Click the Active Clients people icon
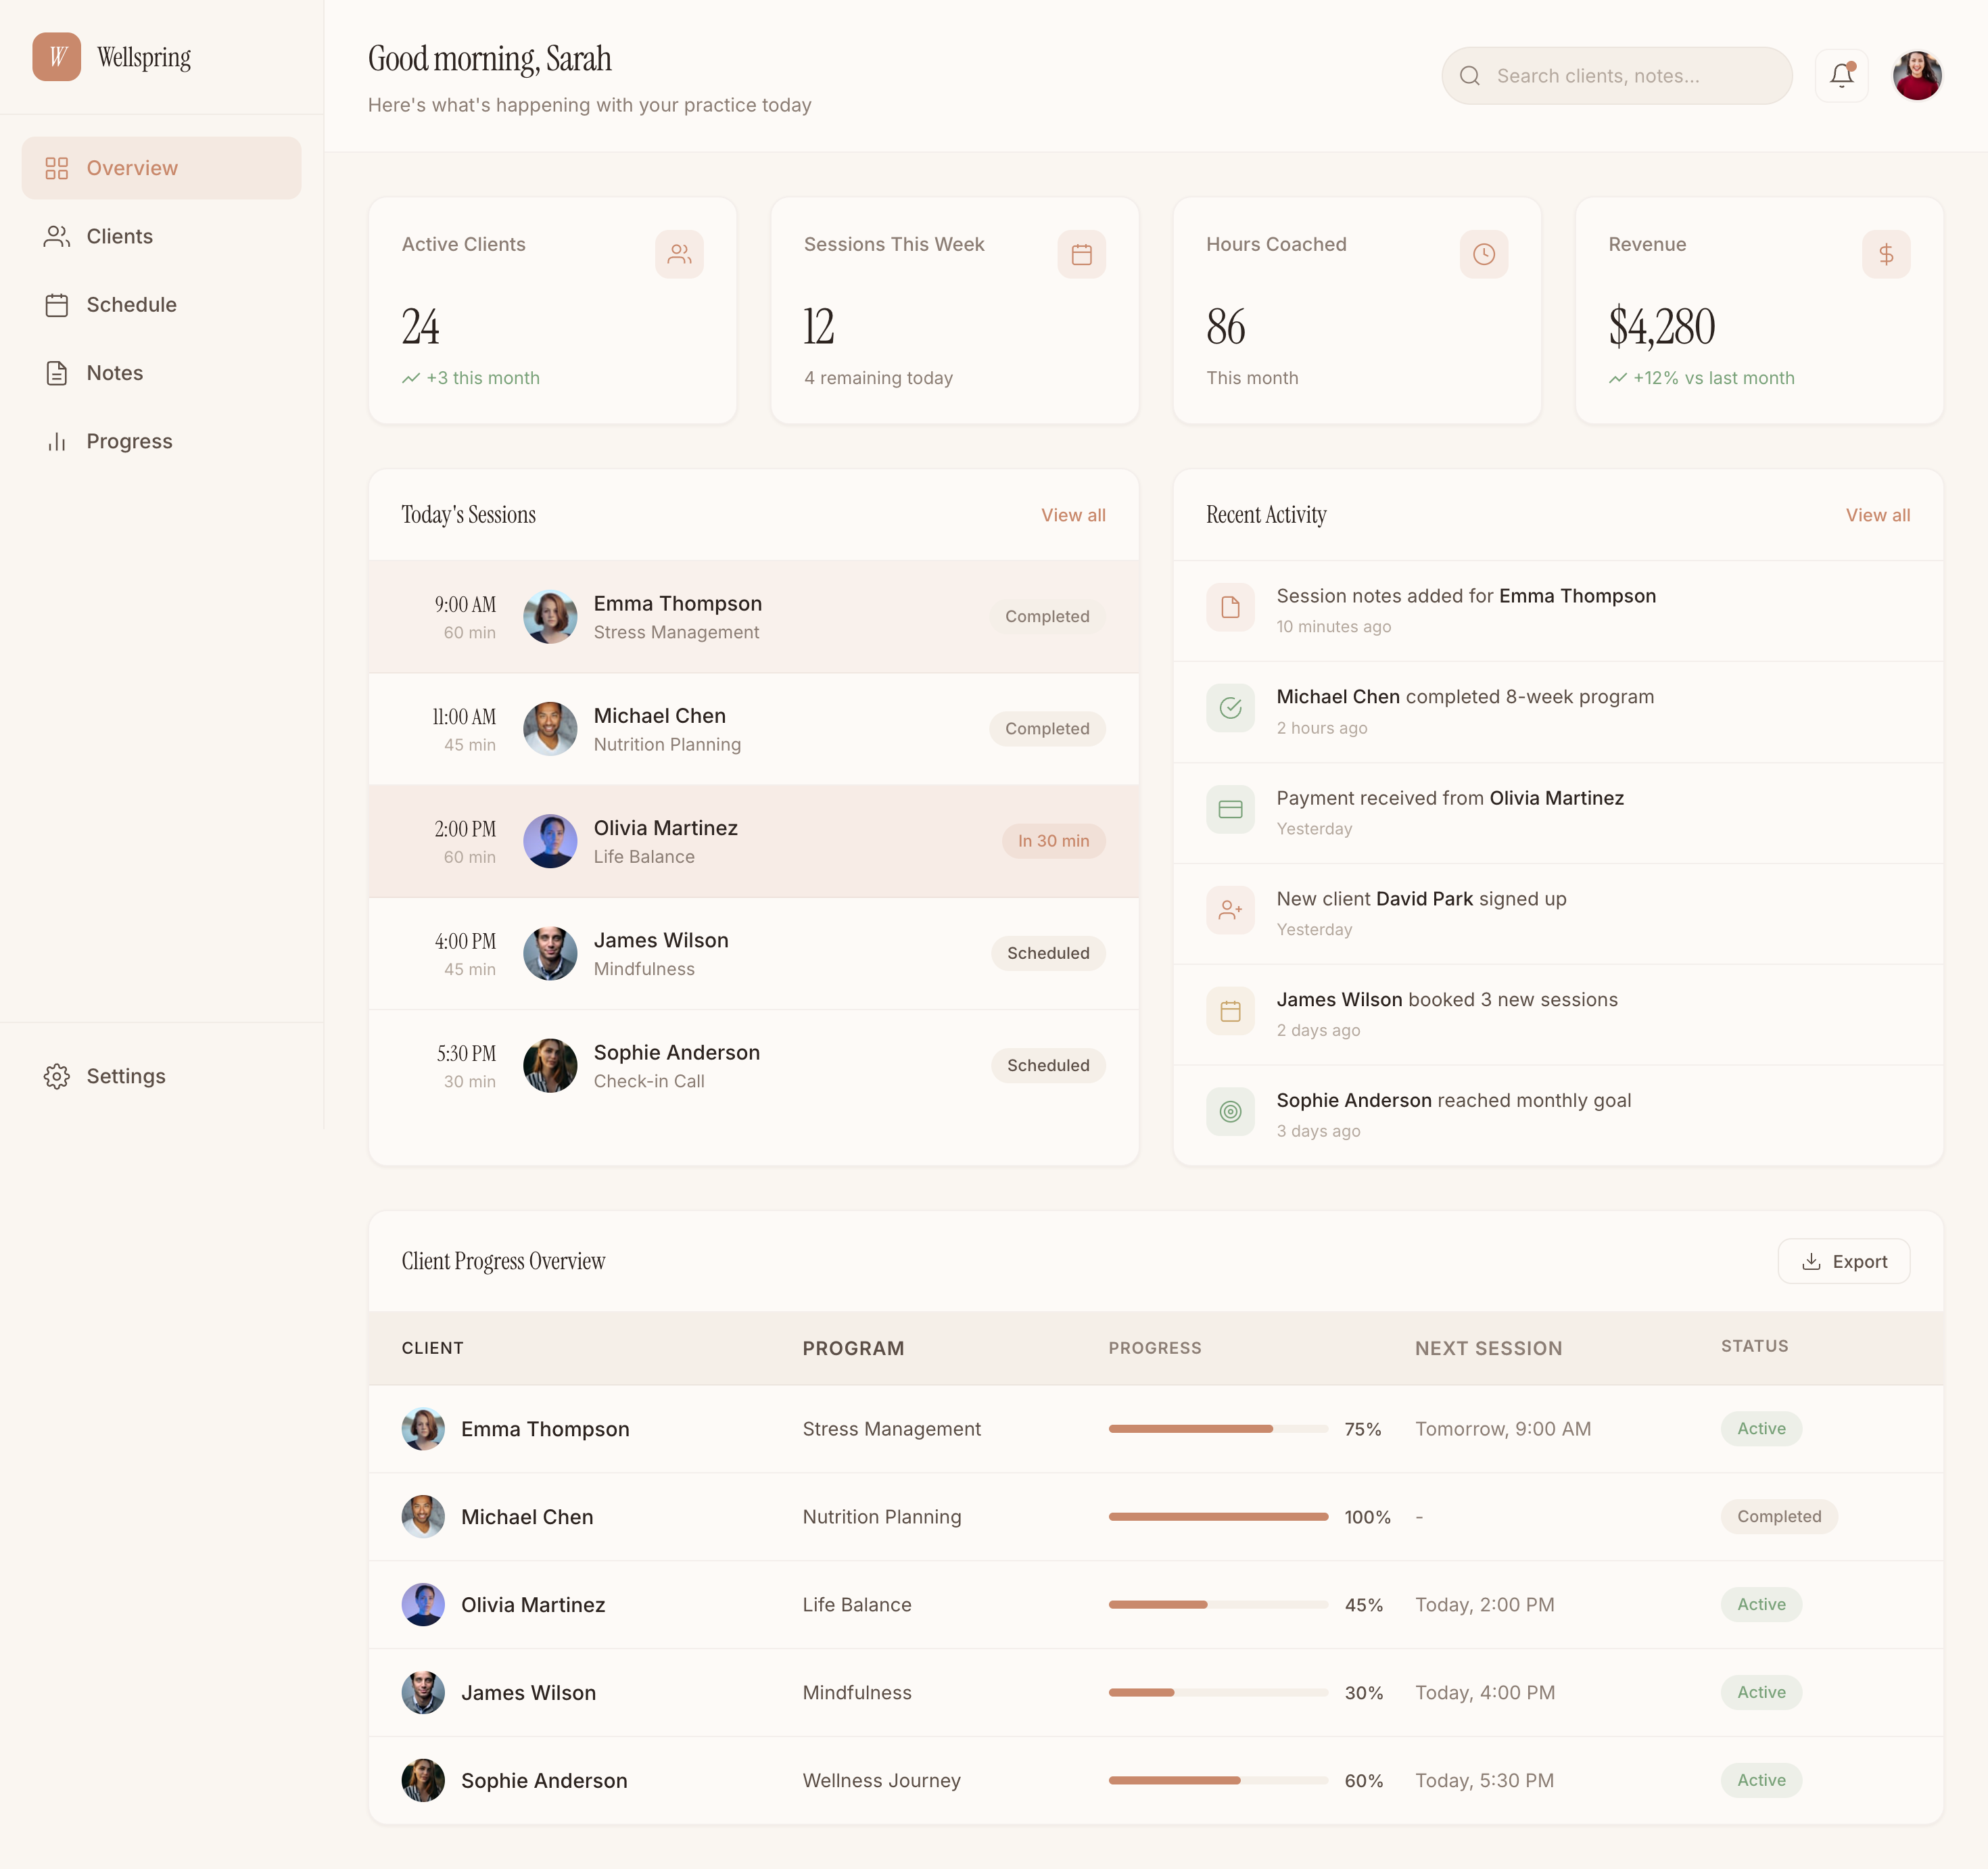 click(679, 254)
